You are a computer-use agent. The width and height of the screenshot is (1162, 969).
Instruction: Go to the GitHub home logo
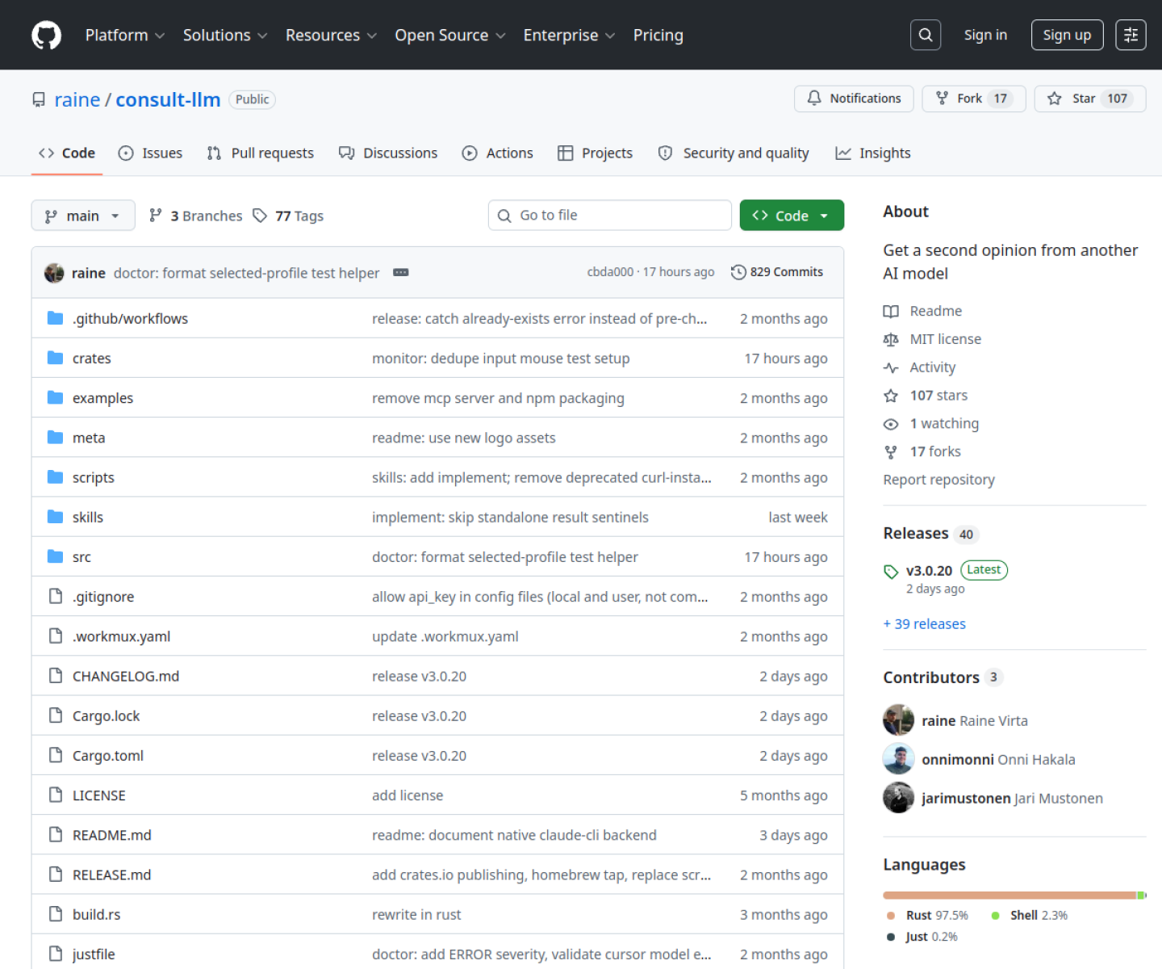(x=46, y=36)
